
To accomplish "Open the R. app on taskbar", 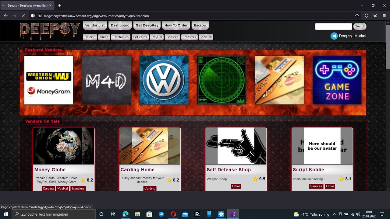I will click(x=197, y=214).
